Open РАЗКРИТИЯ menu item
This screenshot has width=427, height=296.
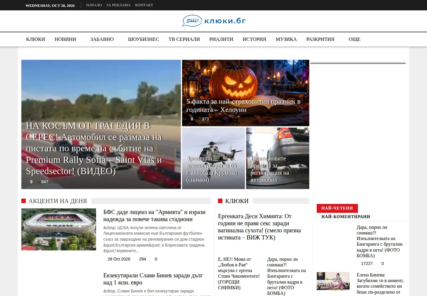pos(320,39)
